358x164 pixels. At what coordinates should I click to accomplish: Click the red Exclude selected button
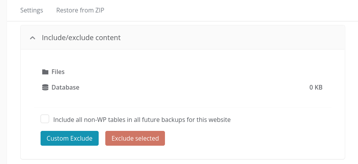click(135, 138)
